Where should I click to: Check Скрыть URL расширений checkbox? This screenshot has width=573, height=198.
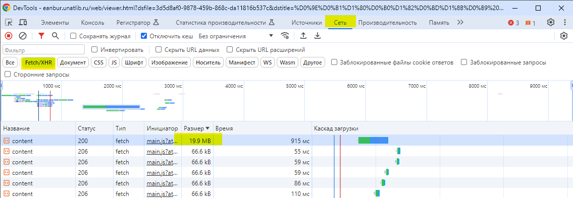click(230, 49)
